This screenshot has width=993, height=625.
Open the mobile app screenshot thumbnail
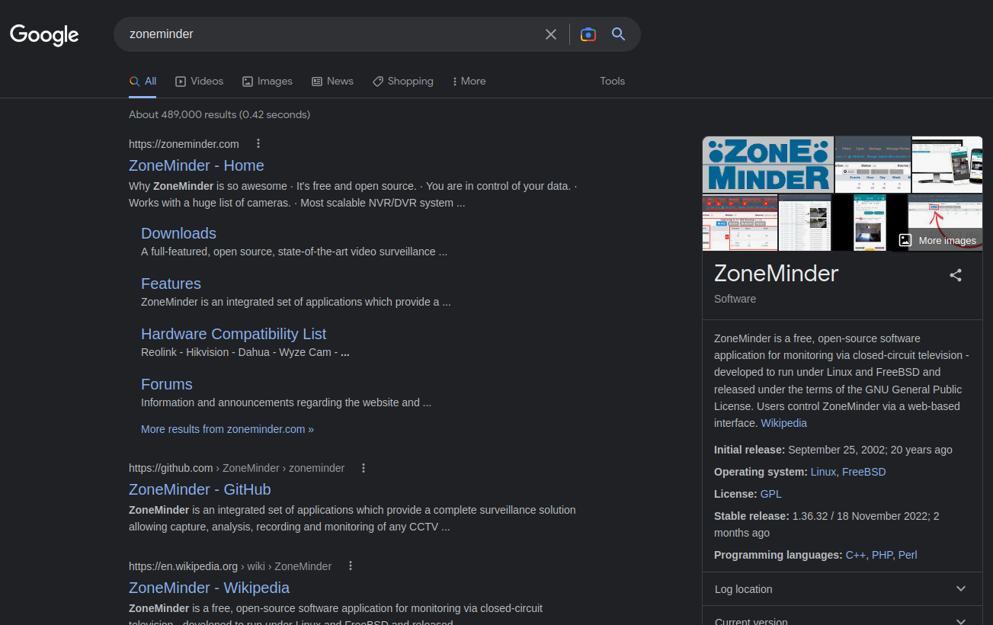tap(869, 223)
